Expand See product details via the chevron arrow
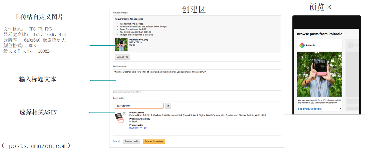The image size is (365, 152). tap(340, 108)
